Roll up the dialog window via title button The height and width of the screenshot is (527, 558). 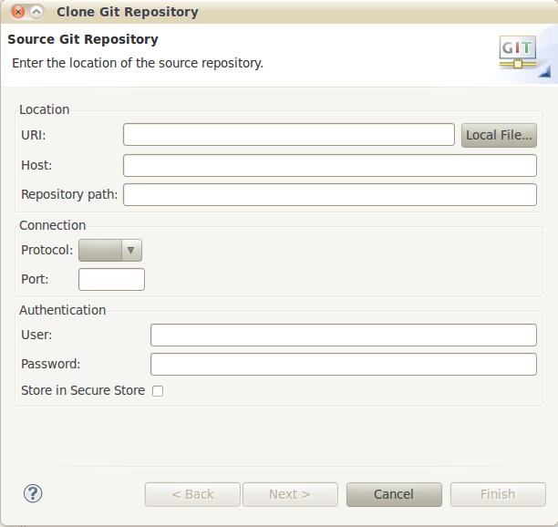[x=36, y=12]
